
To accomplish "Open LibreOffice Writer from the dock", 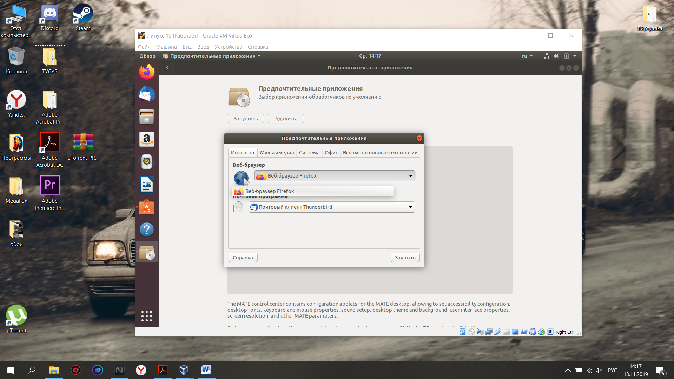I will (147, 184).
